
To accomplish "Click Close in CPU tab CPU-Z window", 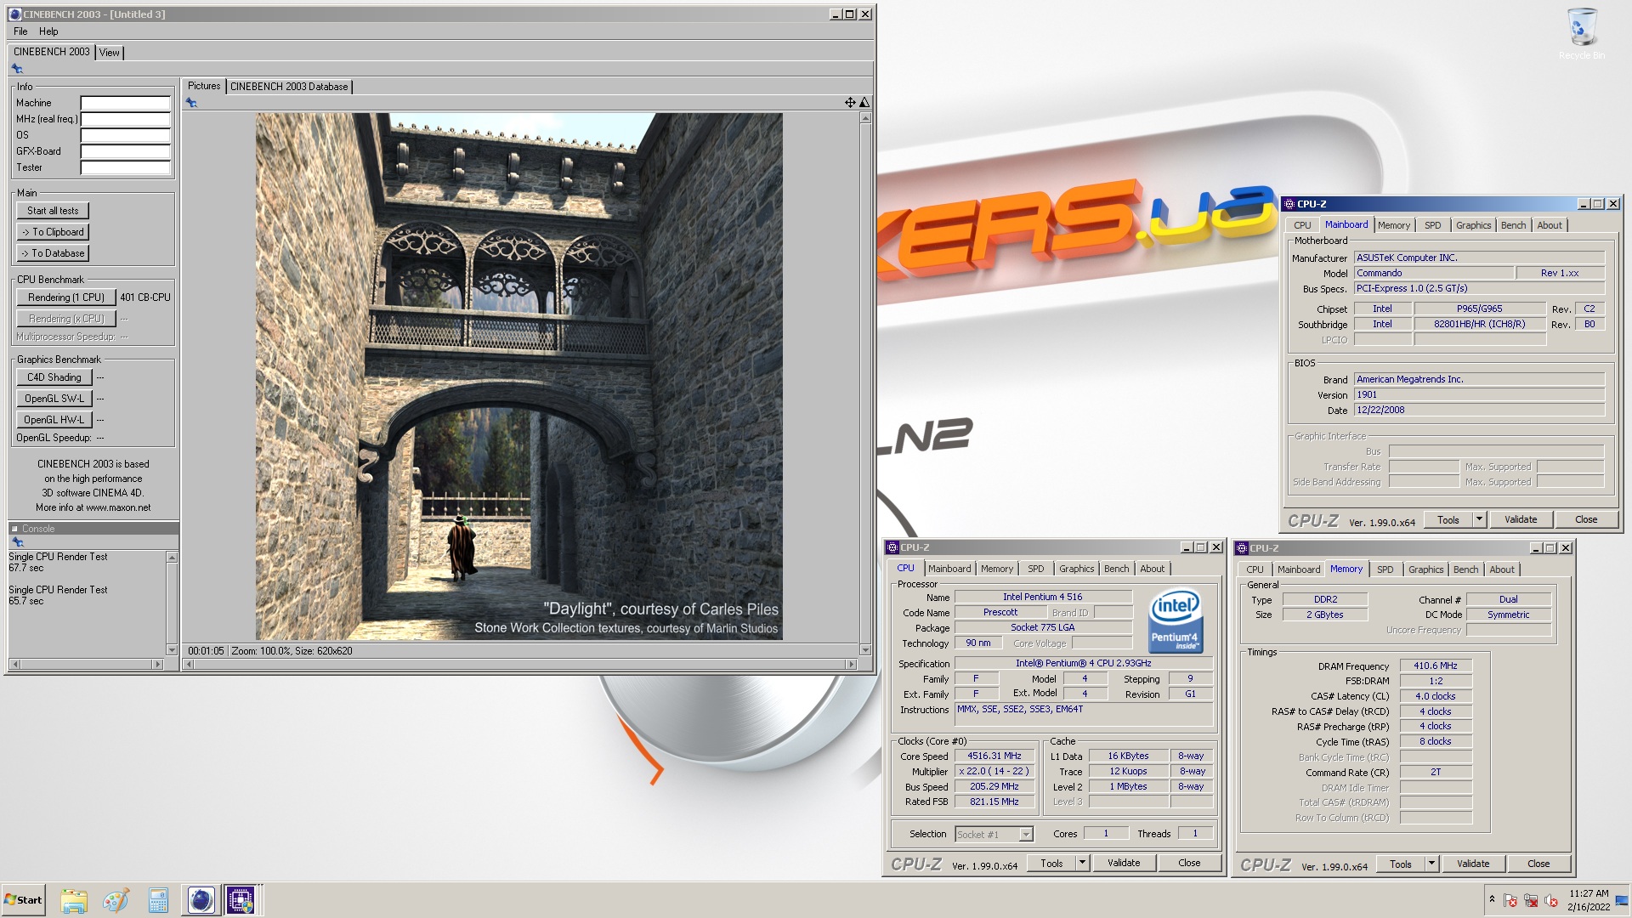I will [x=1189, y=863].
